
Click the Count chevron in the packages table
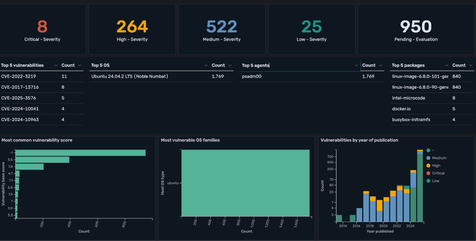pyautogui.click(x=471, y=65)
